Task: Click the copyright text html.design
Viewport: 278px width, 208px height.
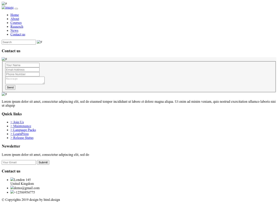Action: click(x=52, y=200)
